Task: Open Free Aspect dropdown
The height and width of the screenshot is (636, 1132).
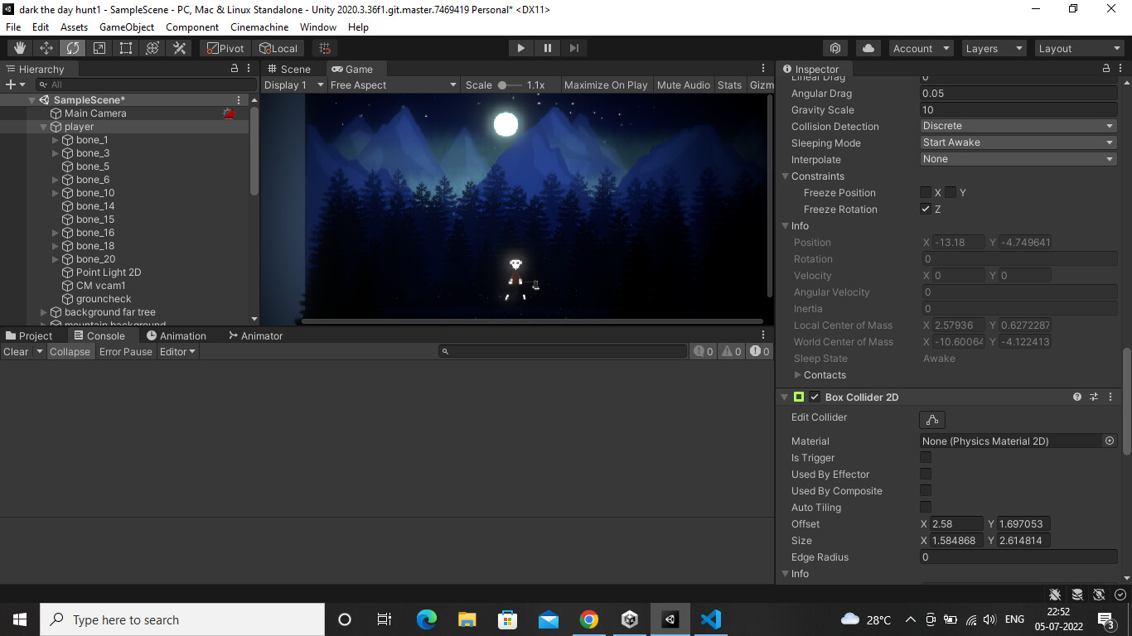Action: [x=394, y=84]
